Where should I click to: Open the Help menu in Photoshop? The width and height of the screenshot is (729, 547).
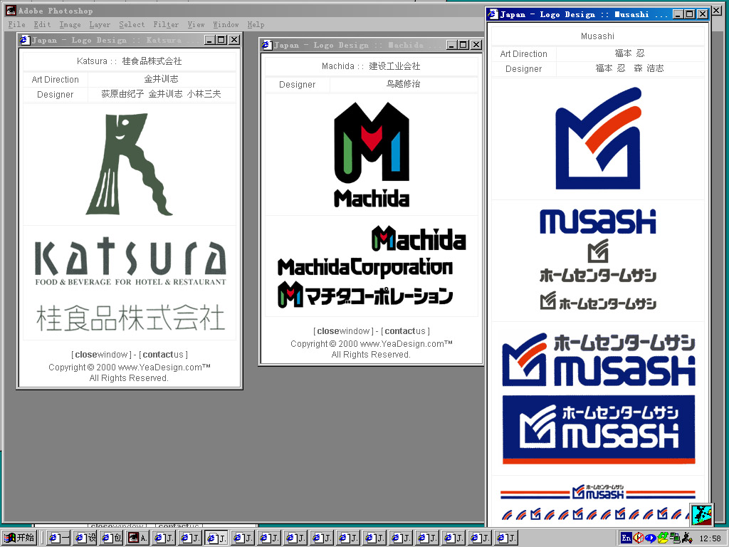256,25
